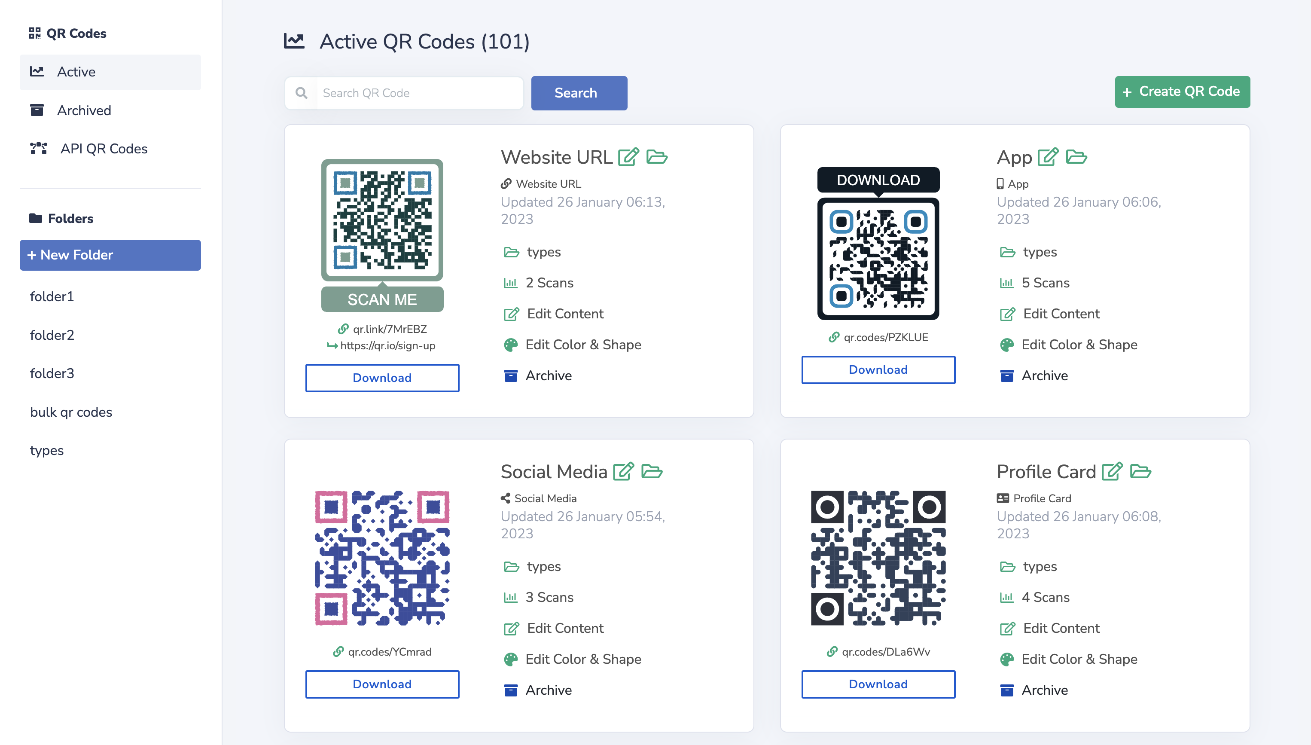Click the scans bar-chart icon showing 5 Scans
The height and width of the screenshot is (745, 1311).
tap(1006, 282)
